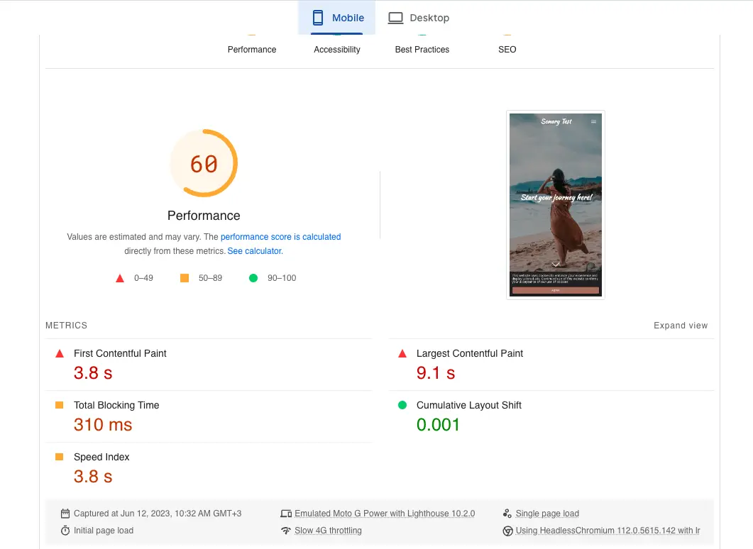Click the stopwatch icon by Initial page load
This screenshot has height=549, width=753.
pos(65,531)
